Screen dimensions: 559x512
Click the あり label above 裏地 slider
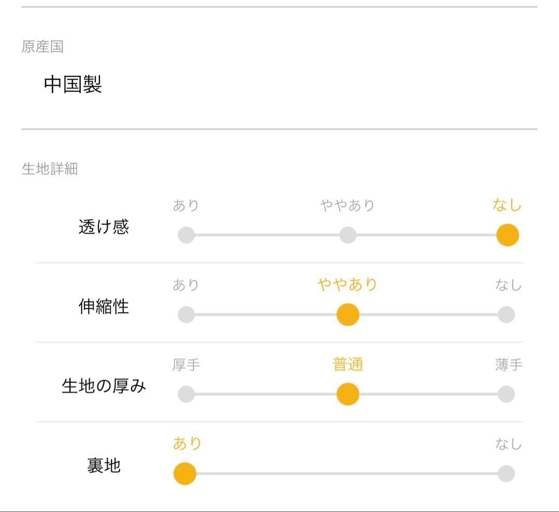click(x=187, y=444)
